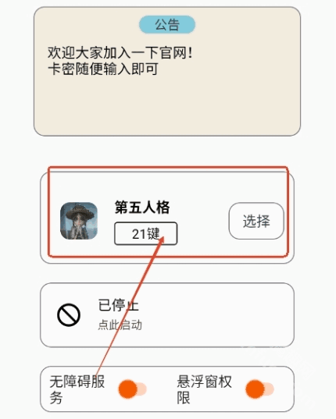The image size is (336, 419).
Task: Tap the 第五人格 game icon
Action: tap(79, 221)
